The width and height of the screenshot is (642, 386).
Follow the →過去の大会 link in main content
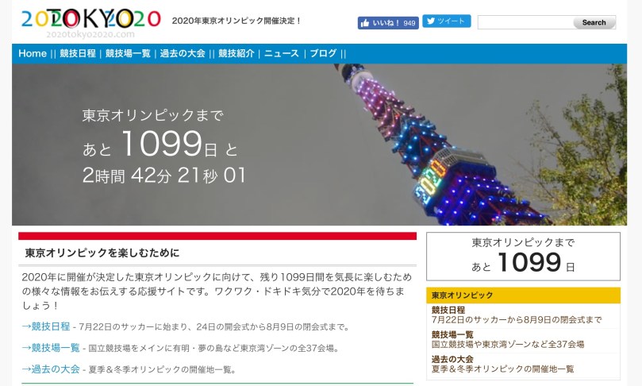pos(51,369)
